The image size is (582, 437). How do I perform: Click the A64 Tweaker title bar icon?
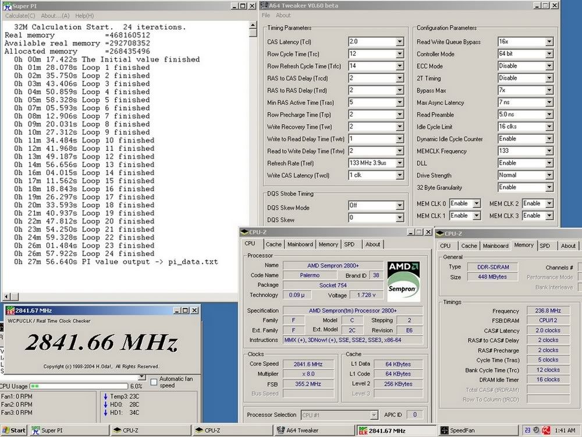pos(264,5)
